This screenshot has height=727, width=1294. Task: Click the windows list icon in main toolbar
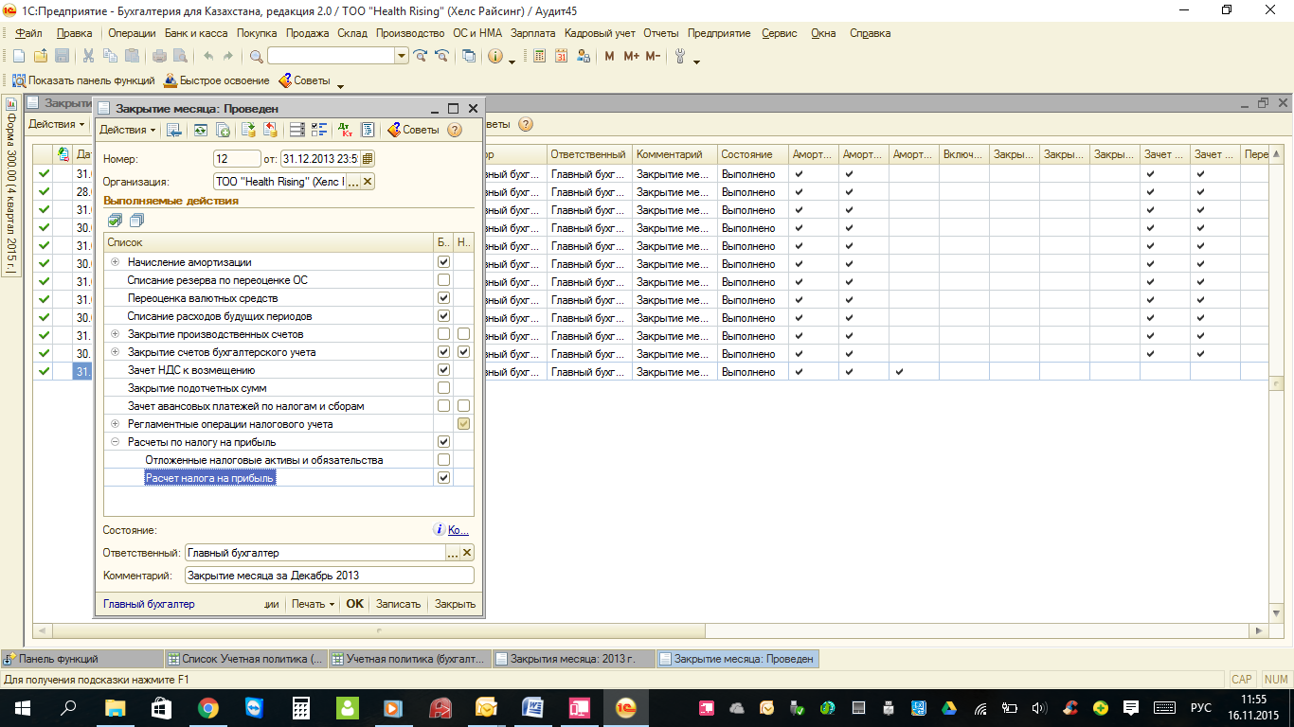(x=469, y=56)
